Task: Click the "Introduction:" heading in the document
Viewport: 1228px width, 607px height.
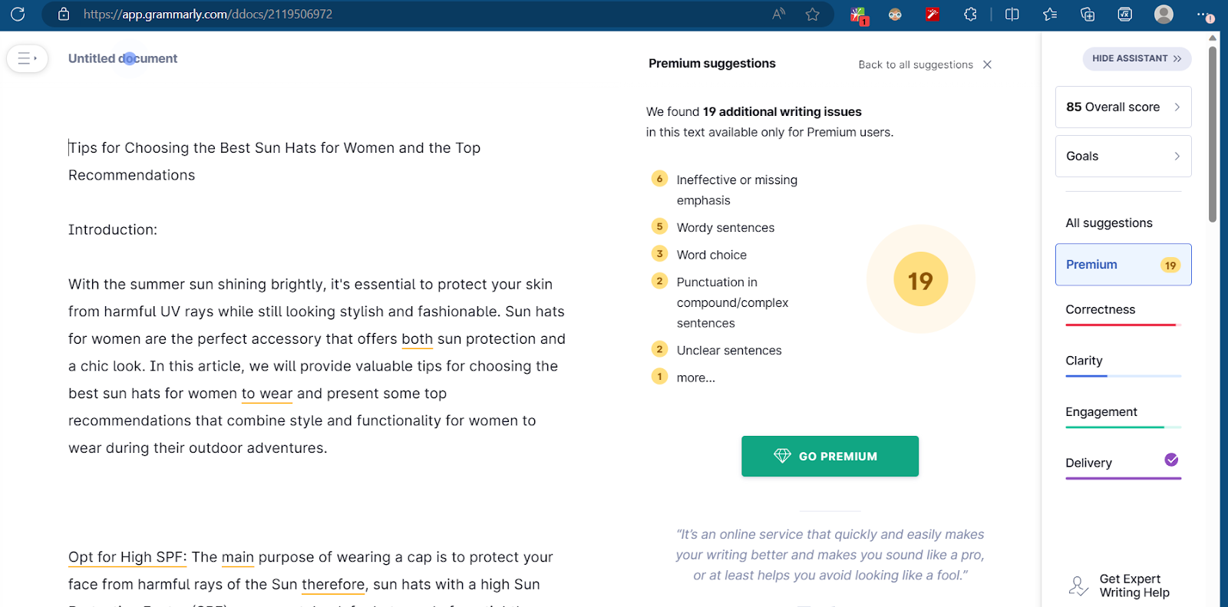Action: point(113,229)
